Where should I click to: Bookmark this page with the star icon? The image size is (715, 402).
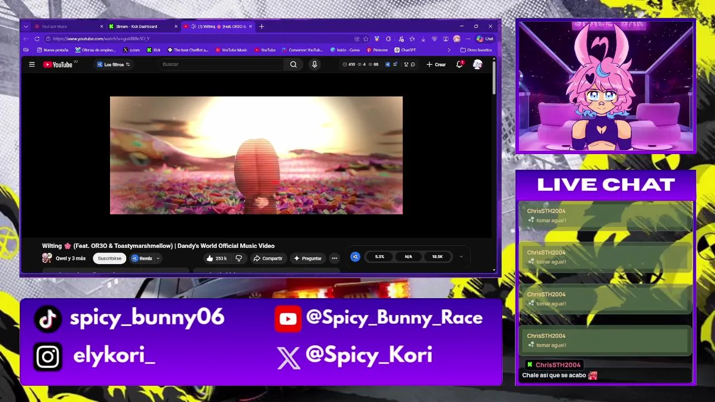pos(366,39)
